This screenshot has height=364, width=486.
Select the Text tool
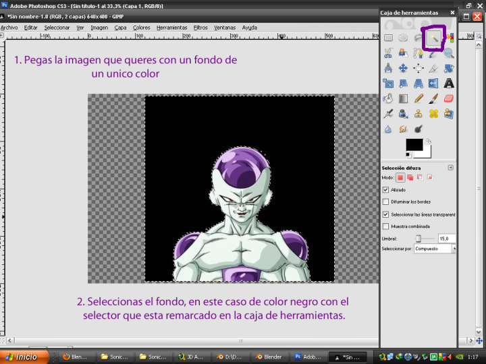pyautogui.click(x=448, y=84)
